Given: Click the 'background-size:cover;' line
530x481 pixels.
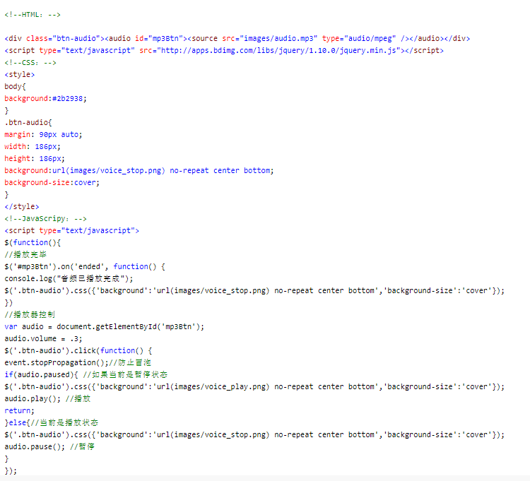Looking at the screenshot, I should click(x=52, y=183).
